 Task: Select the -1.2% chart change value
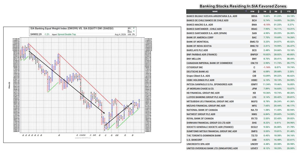click(x=47, y=34)
